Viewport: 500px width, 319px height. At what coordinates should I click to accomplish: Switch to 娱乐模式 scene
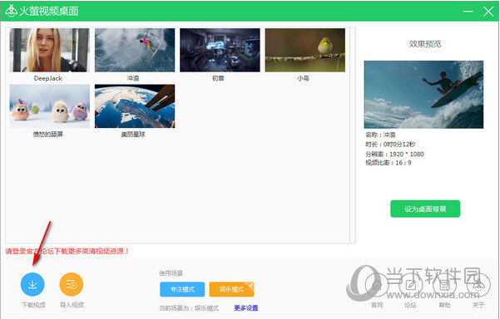coord(231,289)
